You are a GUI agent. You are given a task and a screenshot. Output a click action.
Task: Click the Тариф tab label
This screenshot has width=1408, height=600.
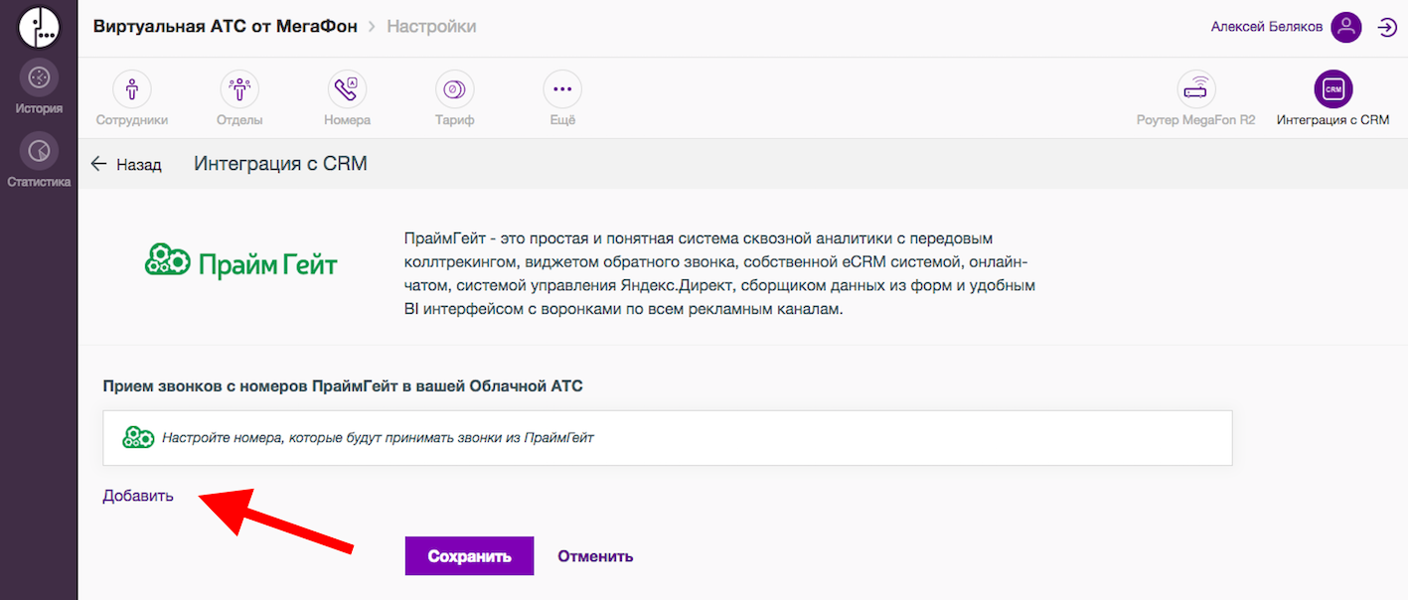[454, 120]
